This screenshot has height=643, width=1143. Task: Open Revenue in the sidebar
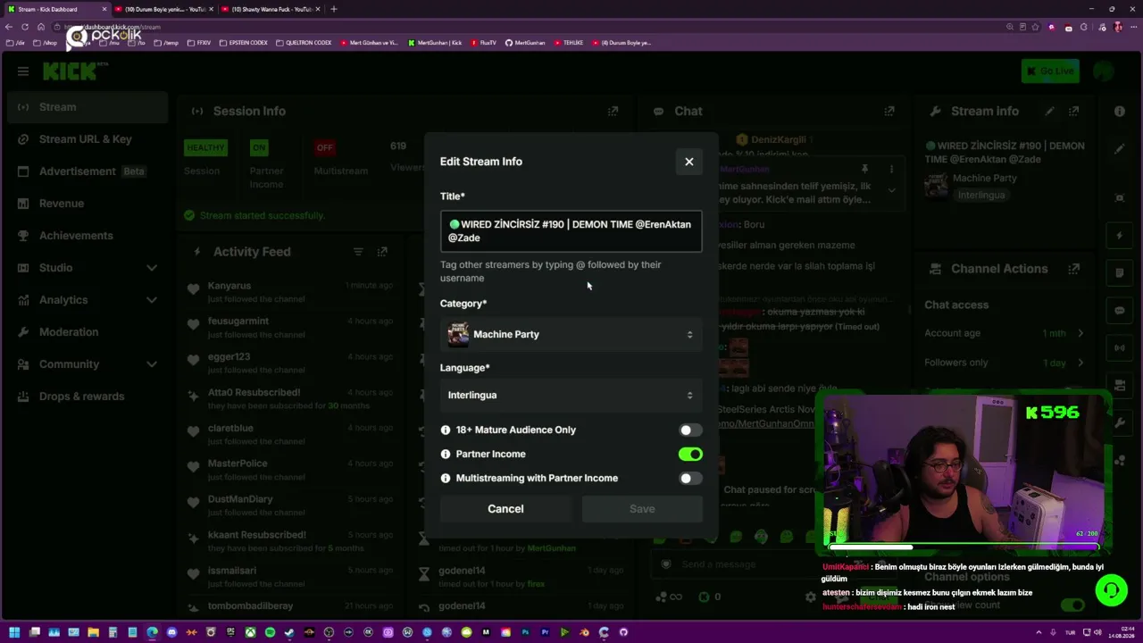[x=87, y=204]
